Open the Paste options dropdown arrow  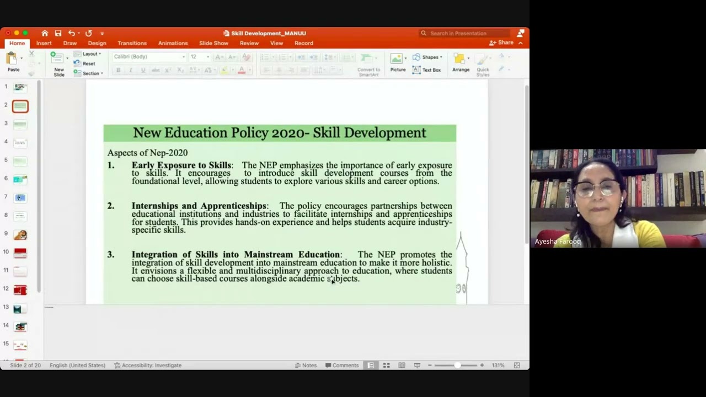(22, 58)
